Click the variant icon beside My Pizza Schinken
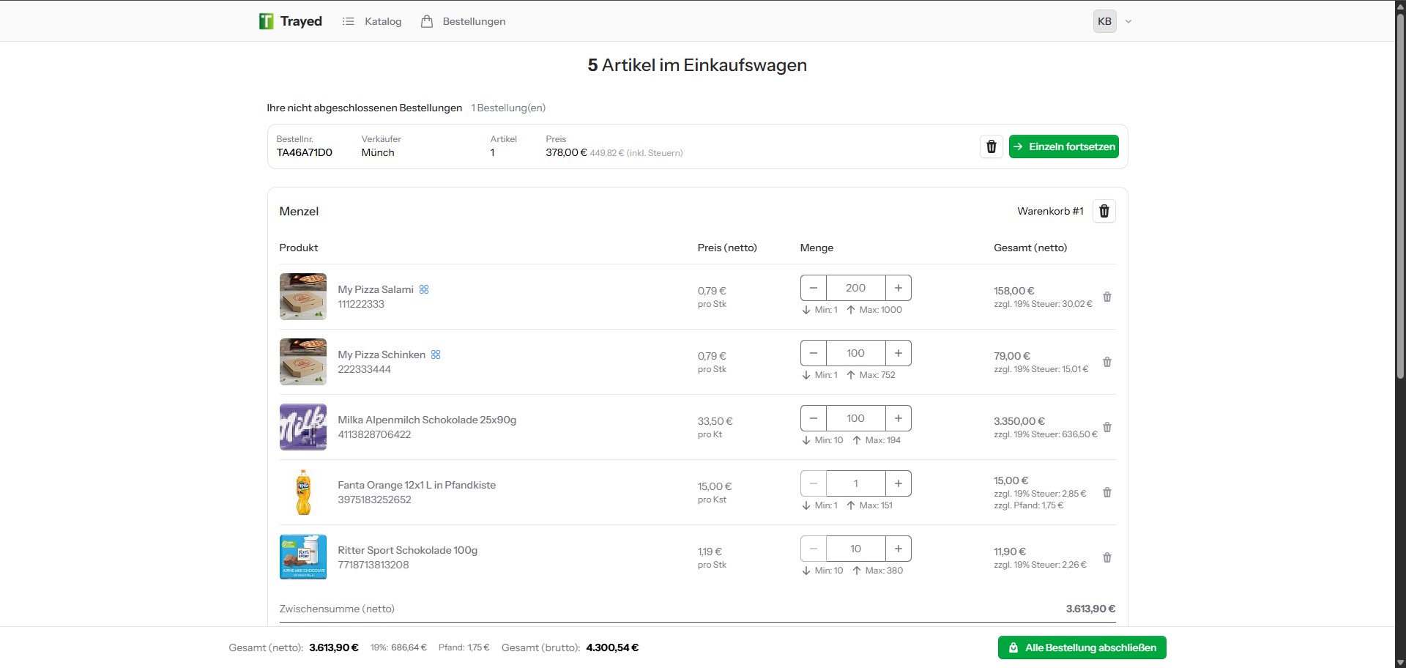The height and width of the screenshot is (668, 1406). [436, 355]
